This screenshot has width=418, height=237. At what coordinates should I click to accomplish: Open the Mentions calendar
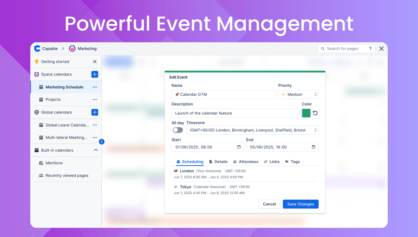pos(66,163)
